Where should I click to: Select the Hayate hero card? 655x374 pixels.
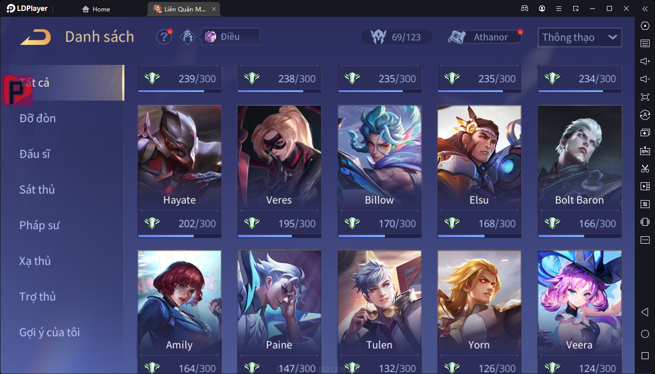click(x=179, y=171)
